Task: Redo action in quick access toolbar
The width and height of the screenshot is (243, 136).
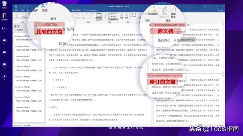Action: (x=24, y=6)
